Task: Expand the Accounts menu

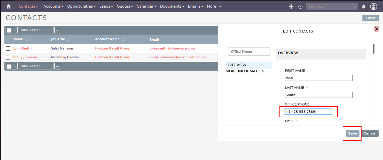Action: 53,6
